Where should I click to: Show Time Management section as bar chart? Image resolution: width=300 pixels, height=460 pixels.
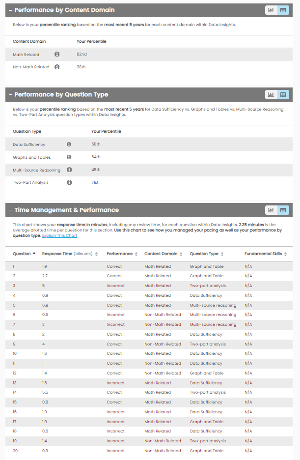pos(271,210)
